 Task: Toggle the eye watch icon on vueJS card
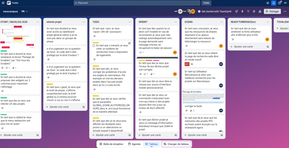pyautogui.click(x=192, y=64)
